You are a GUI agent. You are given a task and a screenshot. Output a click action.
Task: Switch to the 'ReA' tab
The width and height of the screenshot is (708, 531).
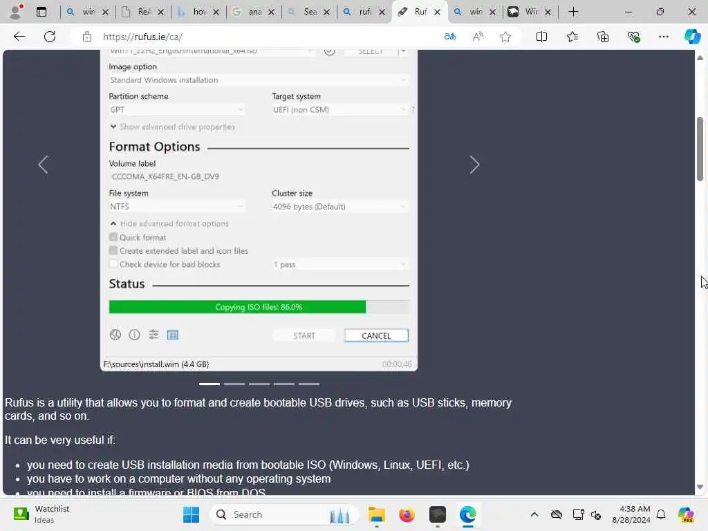point(142,12)
